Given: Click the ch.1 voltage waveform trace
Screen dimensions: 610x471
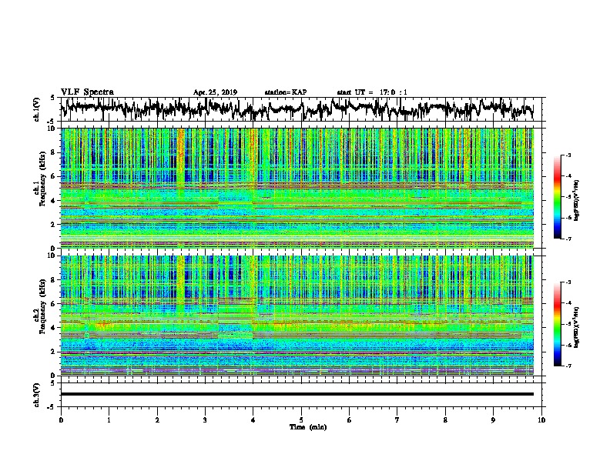Looking at the screenshot, I should 297,109.
